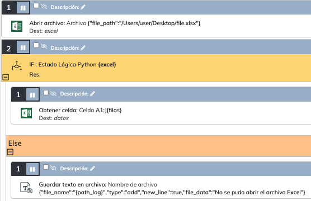Edit description pencil of Guardar texto step
This screenshot has height=201, width=311.
[x=93, y=169]
